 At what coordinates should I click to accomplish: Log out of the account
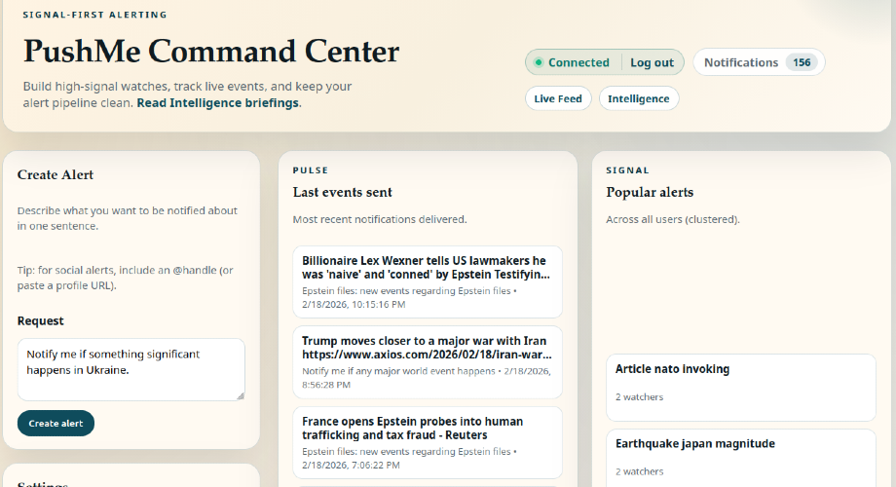pos(652,62)
